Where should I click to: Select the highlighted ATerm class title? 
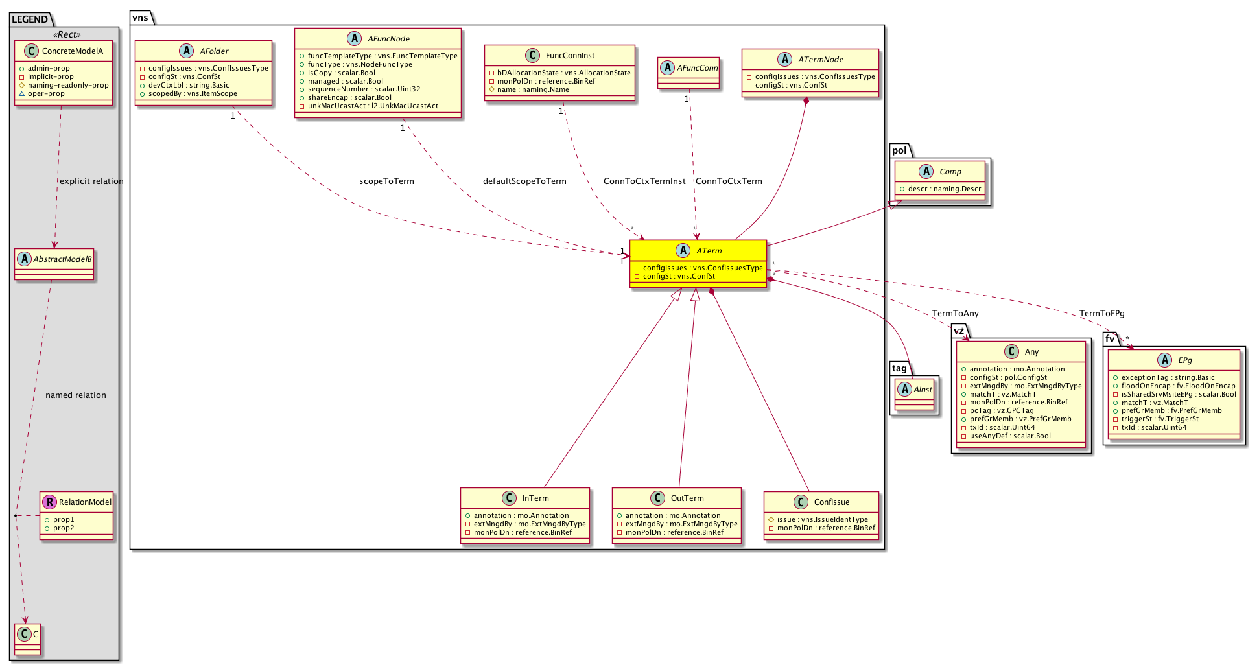tap(709, 250)
